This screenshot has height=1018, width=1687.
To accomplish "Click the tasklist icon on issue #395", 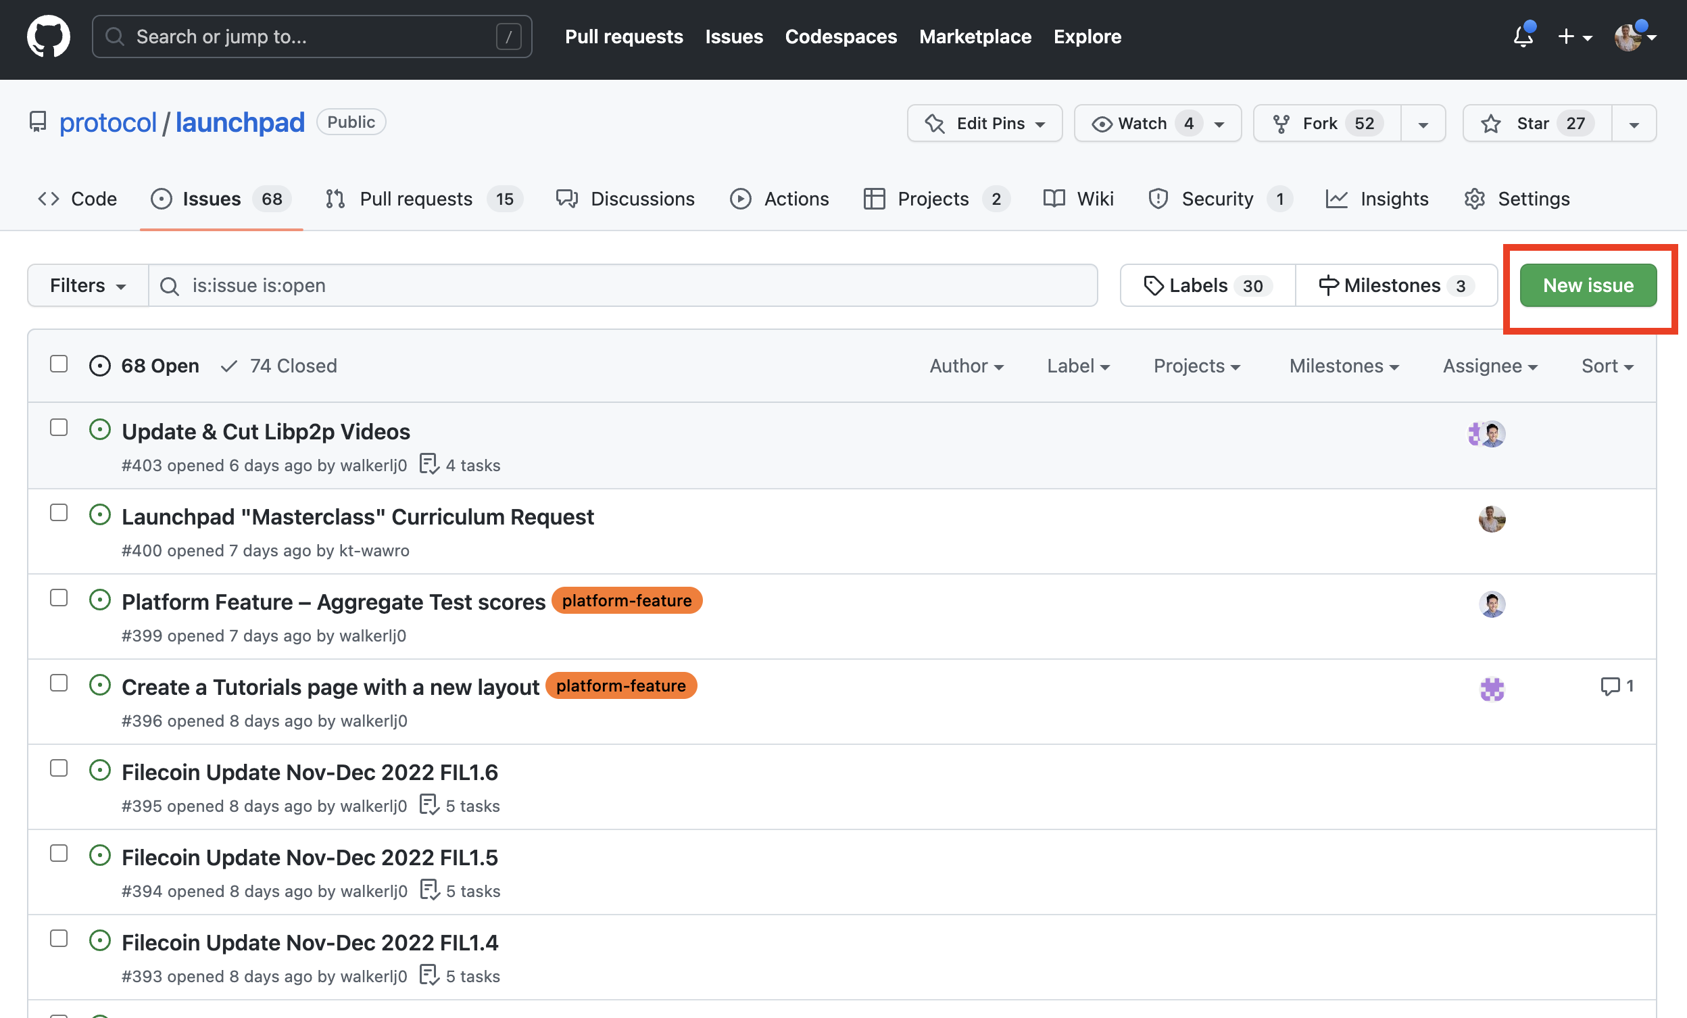I will click(x=429, y=805).
